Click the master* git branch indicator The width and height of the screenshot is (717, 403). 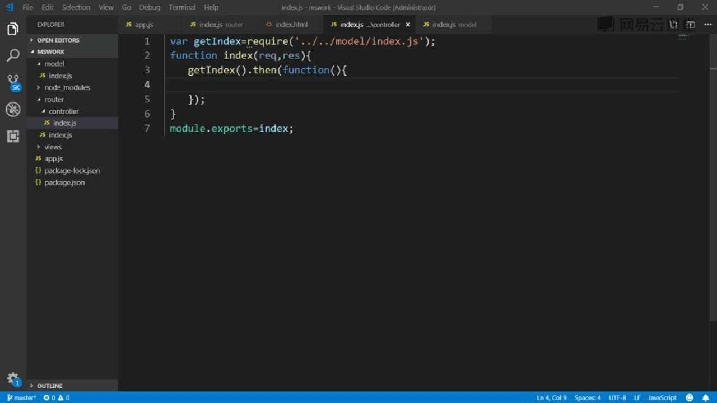coord(21,397)
